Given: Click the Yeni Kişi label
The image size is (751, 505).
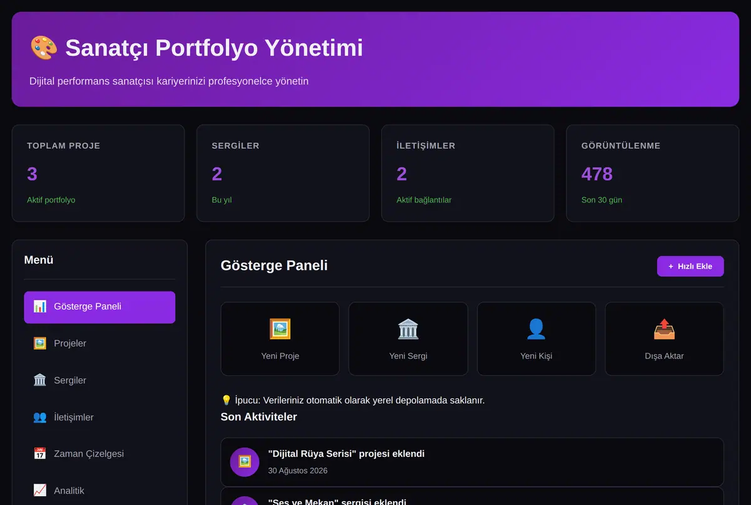Looking at the screenshot, I should point(536,356).
